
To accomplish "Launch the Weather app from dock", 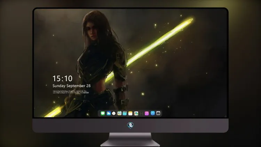I will [109, 113].
